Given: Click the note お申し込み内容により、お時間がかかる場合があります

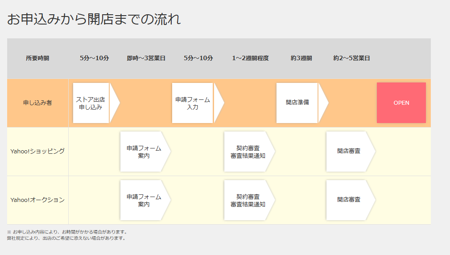Looking at the screenshot, I should (x=67, y=232).
